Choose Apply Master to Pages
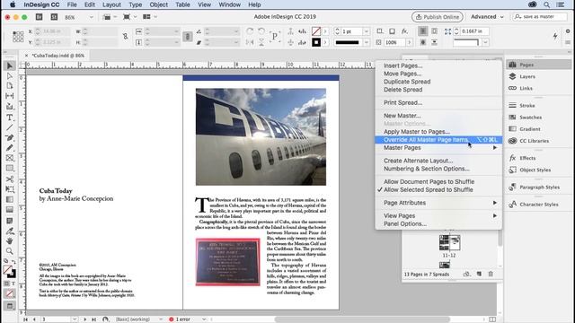Screen dimensions: 575x323 (417, 132)
